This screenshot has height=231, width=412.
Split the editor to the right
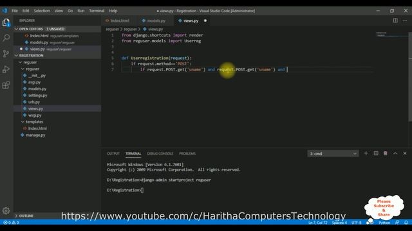tap(395, 21)
